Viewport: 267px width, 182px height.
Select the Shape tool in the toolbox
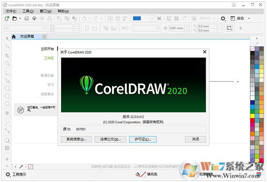[7, 46]
